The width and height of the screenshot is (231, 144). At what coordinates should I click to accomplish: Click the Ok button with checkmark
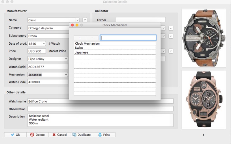pyautogui.click(x=15, y=135)
